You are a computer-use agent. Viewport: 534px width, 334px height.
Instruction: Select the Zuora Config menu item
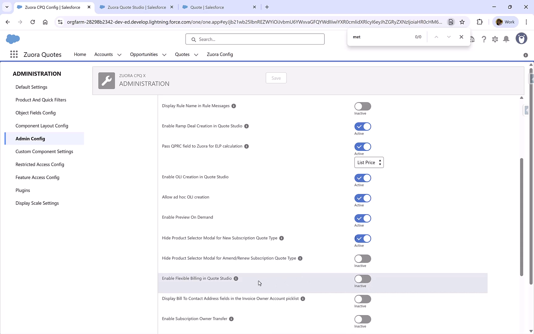pos(220,54)
